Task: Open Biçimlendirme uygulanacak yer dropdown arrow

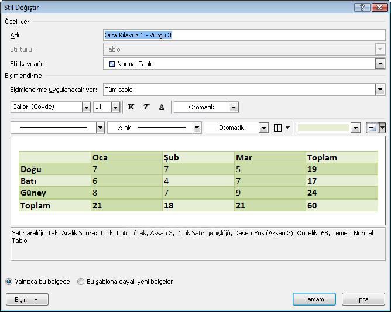Action: point(380,90)
